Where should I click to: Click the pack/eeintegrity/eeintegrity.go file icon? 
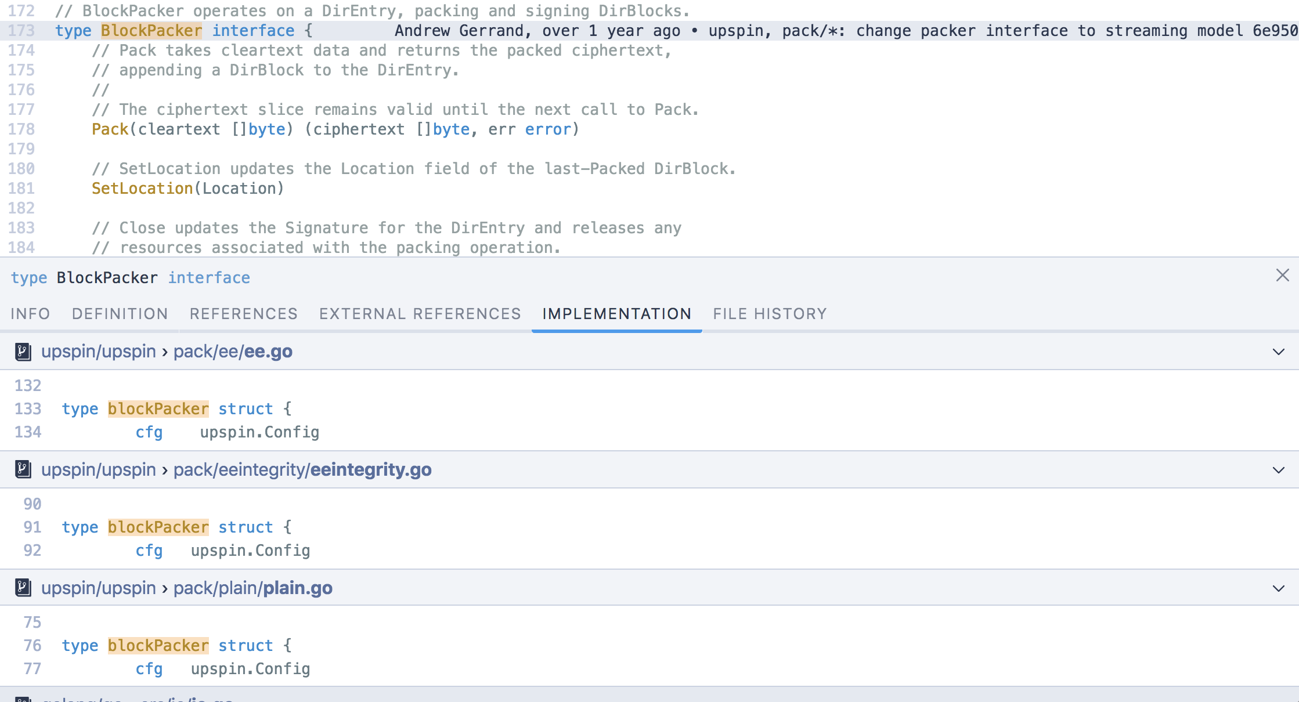(x=23, y=469)
